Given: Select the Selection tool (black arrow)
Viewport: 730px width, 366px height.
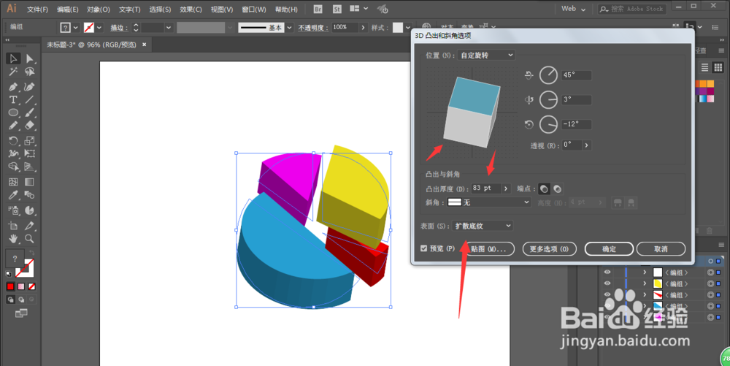Looking at the screenshot, I should click(13, 58).
